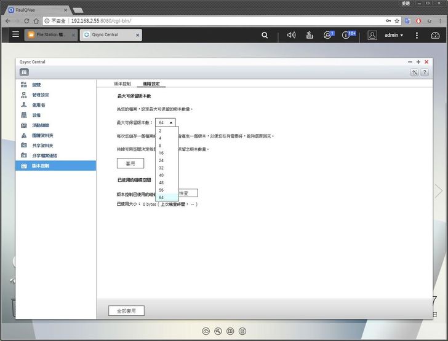Viewport: 448px width, 341px height.
Task: Click the search magnifier in top bar
Action: click(265, 35)
